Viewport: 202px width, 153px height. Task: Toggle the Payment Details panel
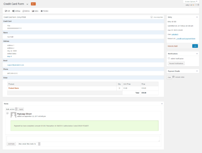[x=197, y=71]
